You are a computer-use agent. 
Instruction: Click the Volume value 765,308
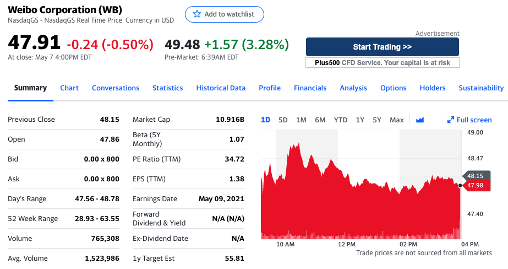pyautogui.click(x=105, y=239)
